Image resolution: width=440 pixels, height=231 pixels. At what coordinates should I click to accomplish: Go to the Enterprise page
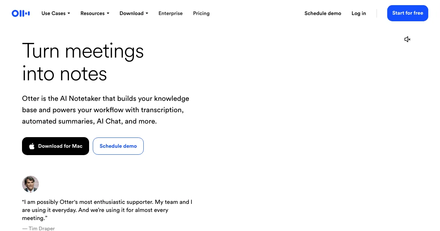click(170, 14)
